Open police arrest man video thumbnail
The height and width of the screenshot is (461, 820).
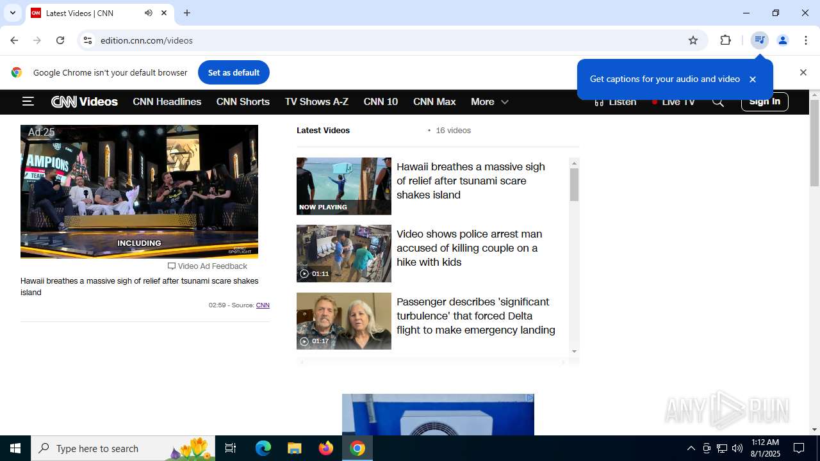point(344,254)
